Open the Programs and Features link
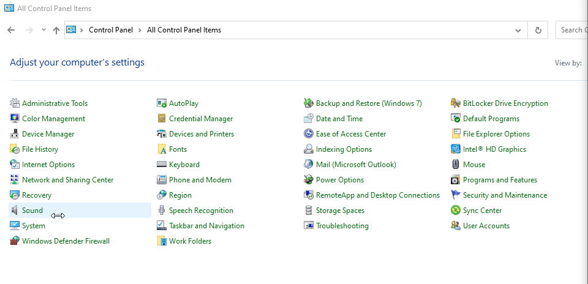Screen dimensions: 588x284 pos(500,180)
